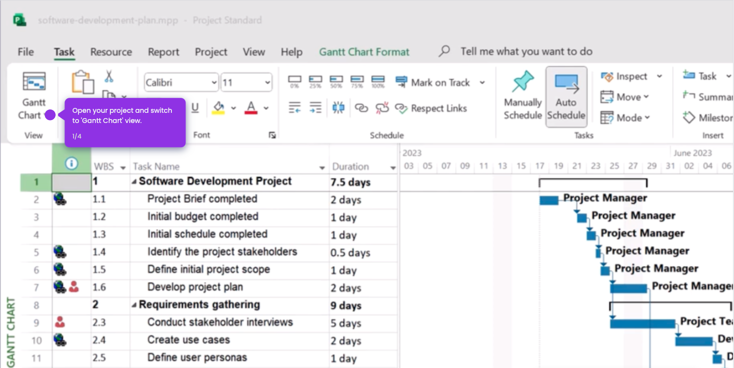Screen dimensions: 734x368
Task: Click Mark on Track
Action: (x=433, y=82)
